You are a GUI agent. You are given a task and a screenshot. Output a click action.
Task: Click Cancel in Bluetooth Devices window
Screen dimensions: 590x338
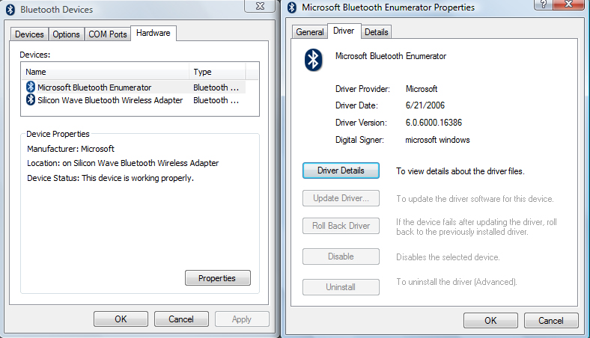pos(181,319)
